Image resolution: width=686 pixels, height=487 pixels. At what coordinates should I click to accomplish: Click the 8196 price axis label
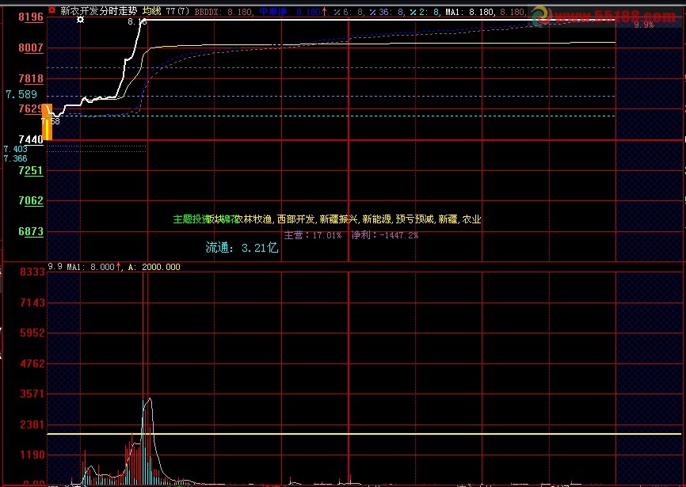pos(31,17)
